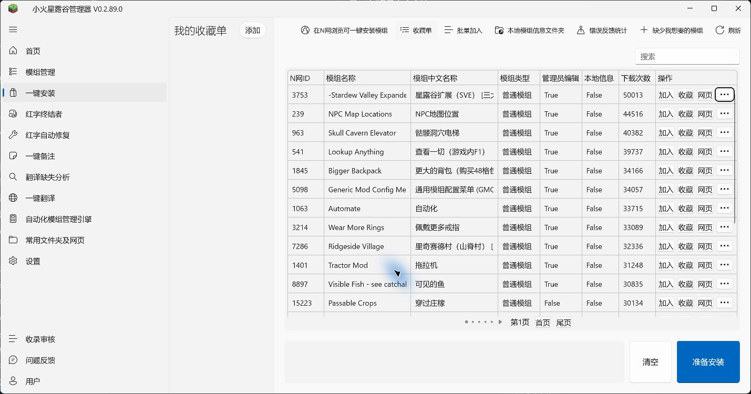
Task: Open 错误反馈统计
Action: click(x=602, y=30)
